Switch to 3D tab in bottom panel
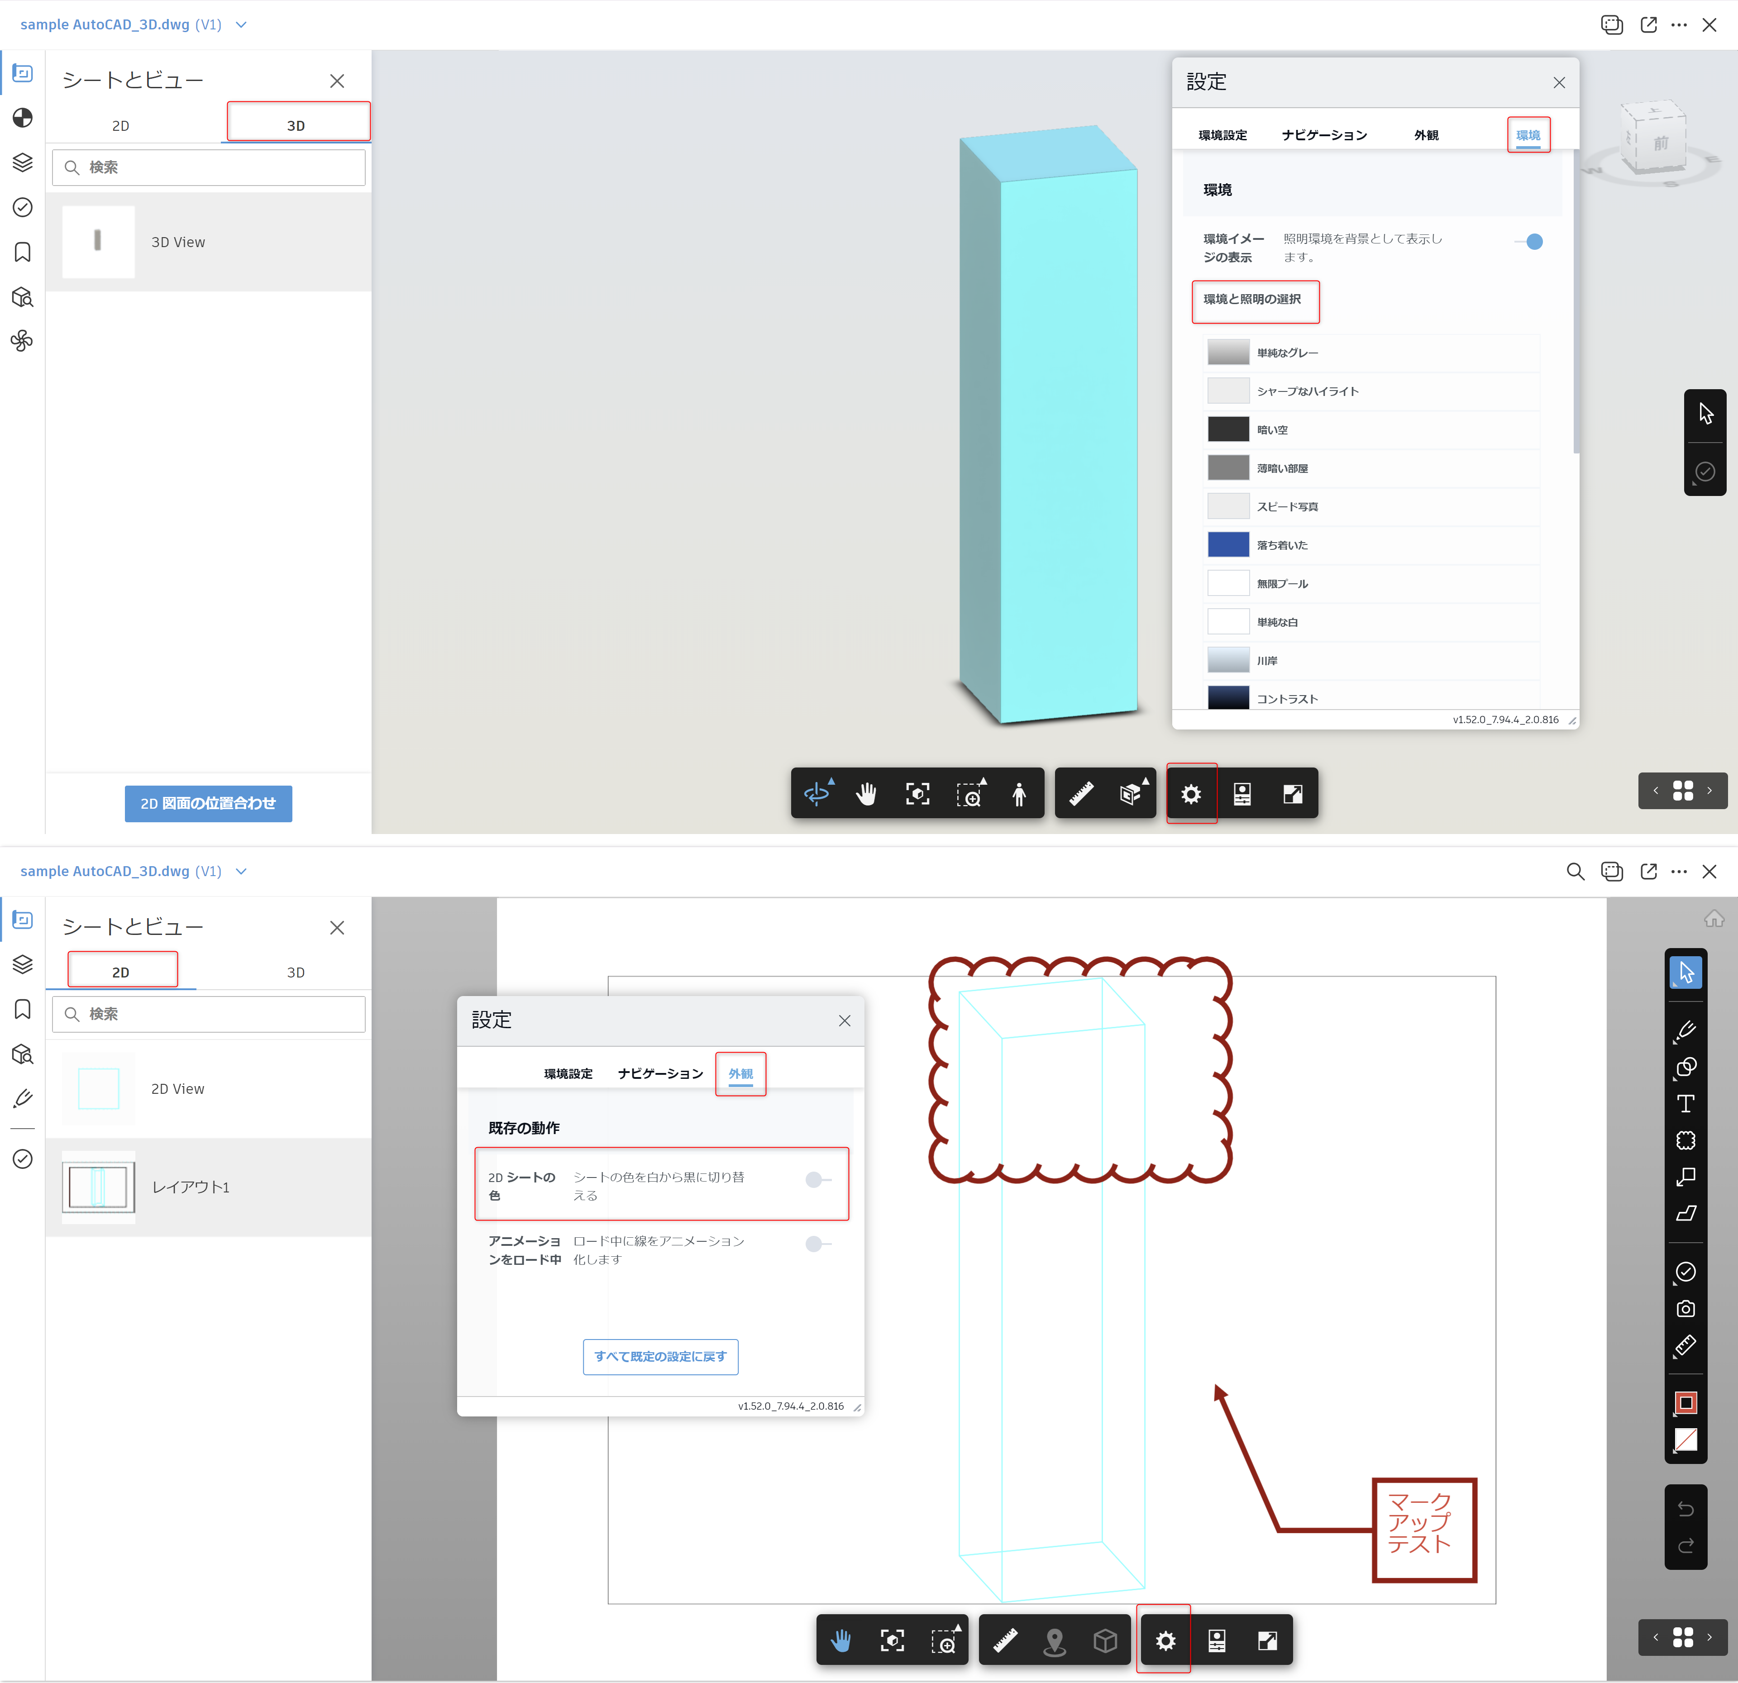The image size is (1738, 1683). click(x=295, y=973)
